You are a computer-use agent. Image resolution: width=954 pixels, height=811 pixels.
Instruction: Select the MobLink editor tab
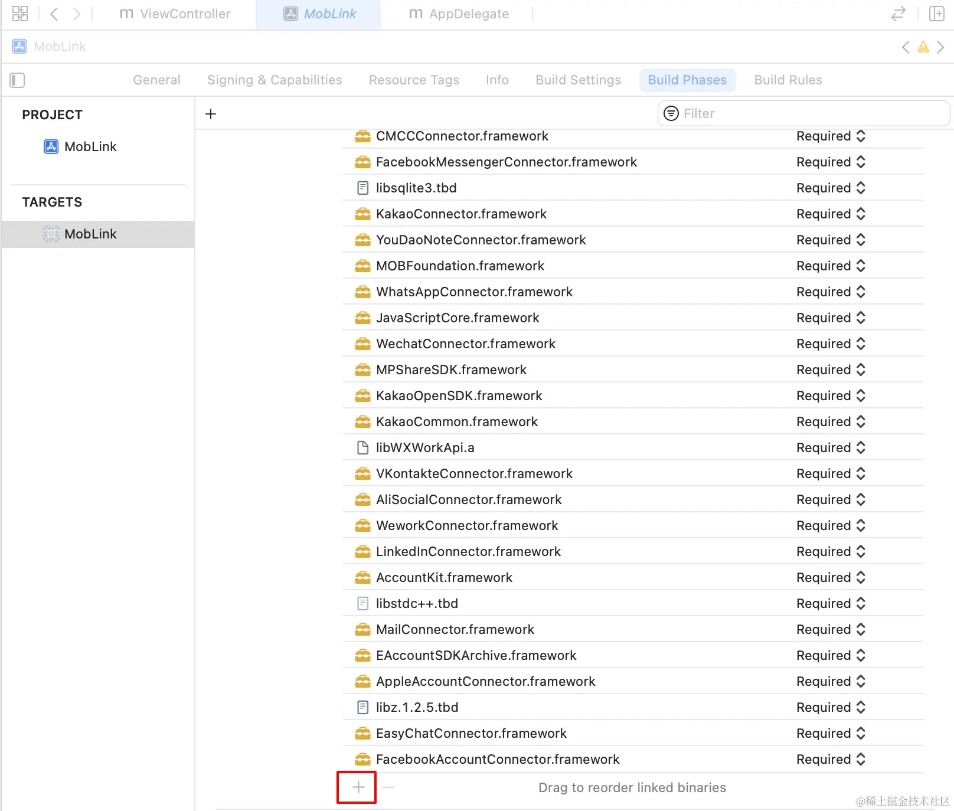pyautogui.click(x=319, y=14)
